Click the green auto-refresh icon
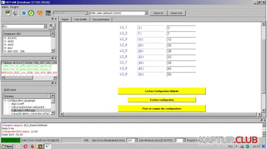The height and width of the screenshot is (149, 267). pyautogui.click(x=31, y=13)
